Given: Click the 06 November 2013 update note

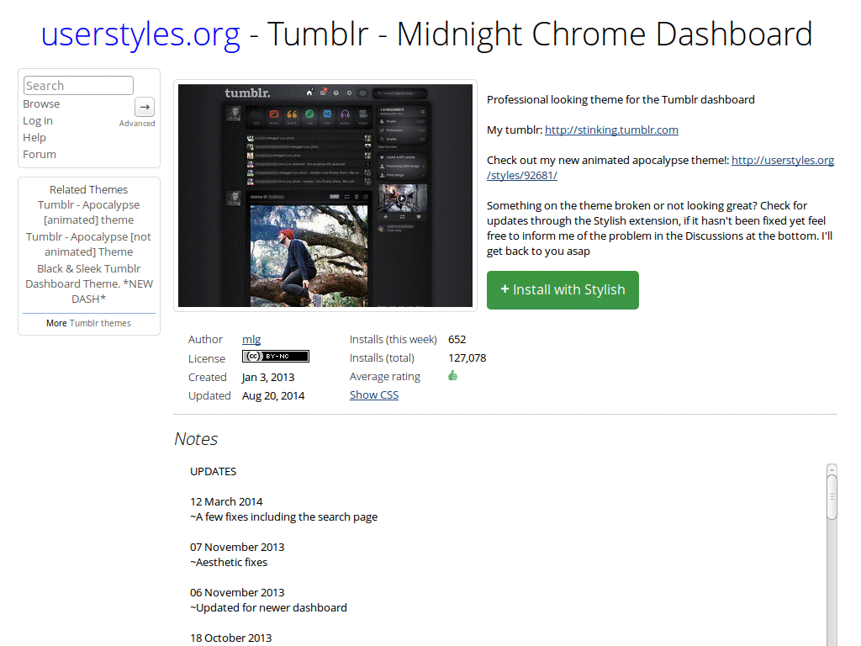Looking at the screenshot, I should click(x=237, y=593).
